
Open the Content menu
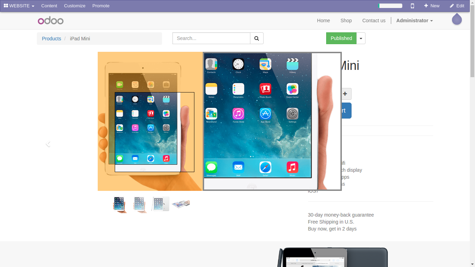[x=49, y=6]
